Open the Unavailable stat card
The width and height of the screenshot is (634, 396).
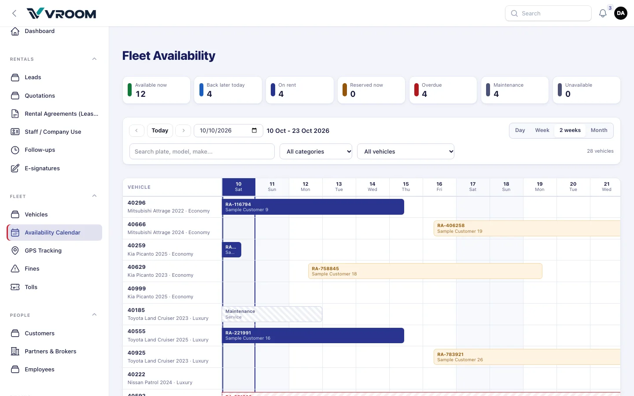tap(586, 90)
